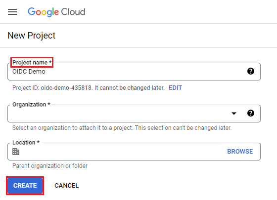The width and height of the screenshot is (277, 200).
Task: Select the Project name label
Action: [x=32, y=62]
